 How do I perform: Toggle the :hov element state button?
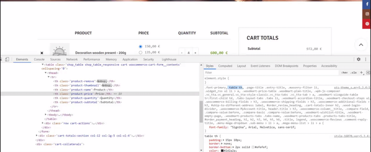pyautogui.click(x=344, y=73)
